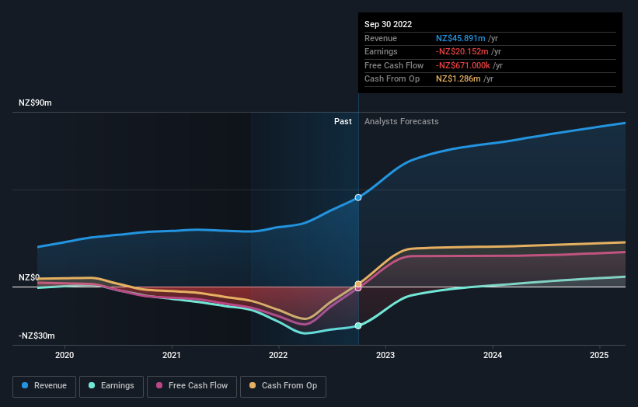Click the 2025 x-axis label

pyautogui.click(x=599, y=355)
